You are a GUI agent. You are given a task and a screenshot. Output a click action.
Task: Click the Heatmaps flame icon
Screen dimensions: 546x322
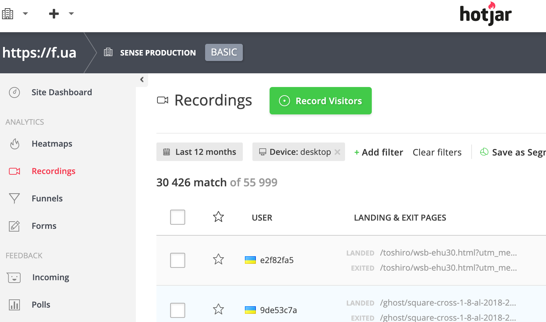pyautogui.click(x=14, y=144)
